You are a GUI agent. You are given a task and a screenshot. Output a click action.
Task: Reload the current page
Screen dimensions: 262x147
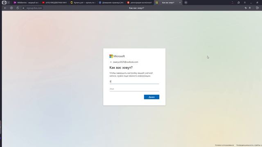[18, 8]
